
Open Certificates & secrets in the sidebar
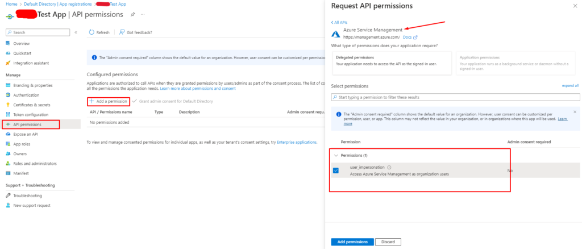pos(32,105)
